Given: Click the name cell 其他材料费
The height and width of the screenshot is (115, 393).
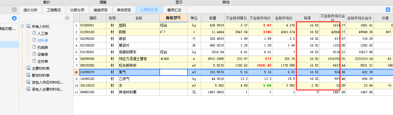Looking at the screenshot, I should click(139, 92).
